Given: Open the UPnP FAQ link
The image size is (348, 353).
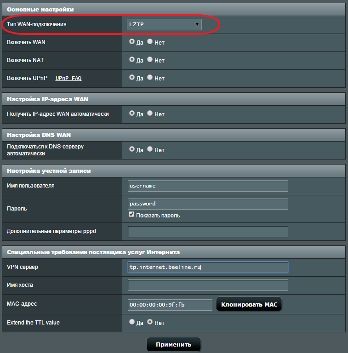Looking at the screenshot, I should point(68,79).
